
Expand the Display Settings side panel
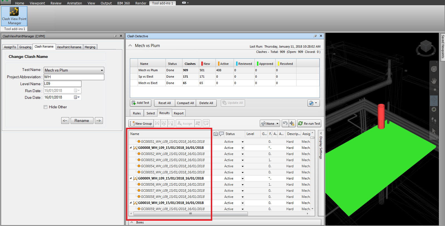321,133
